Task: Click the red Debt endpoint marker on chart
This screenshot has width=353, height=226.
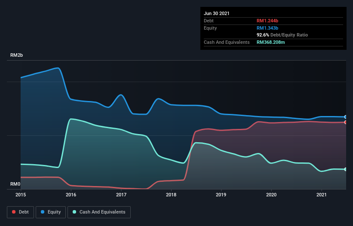Action: 346,122
